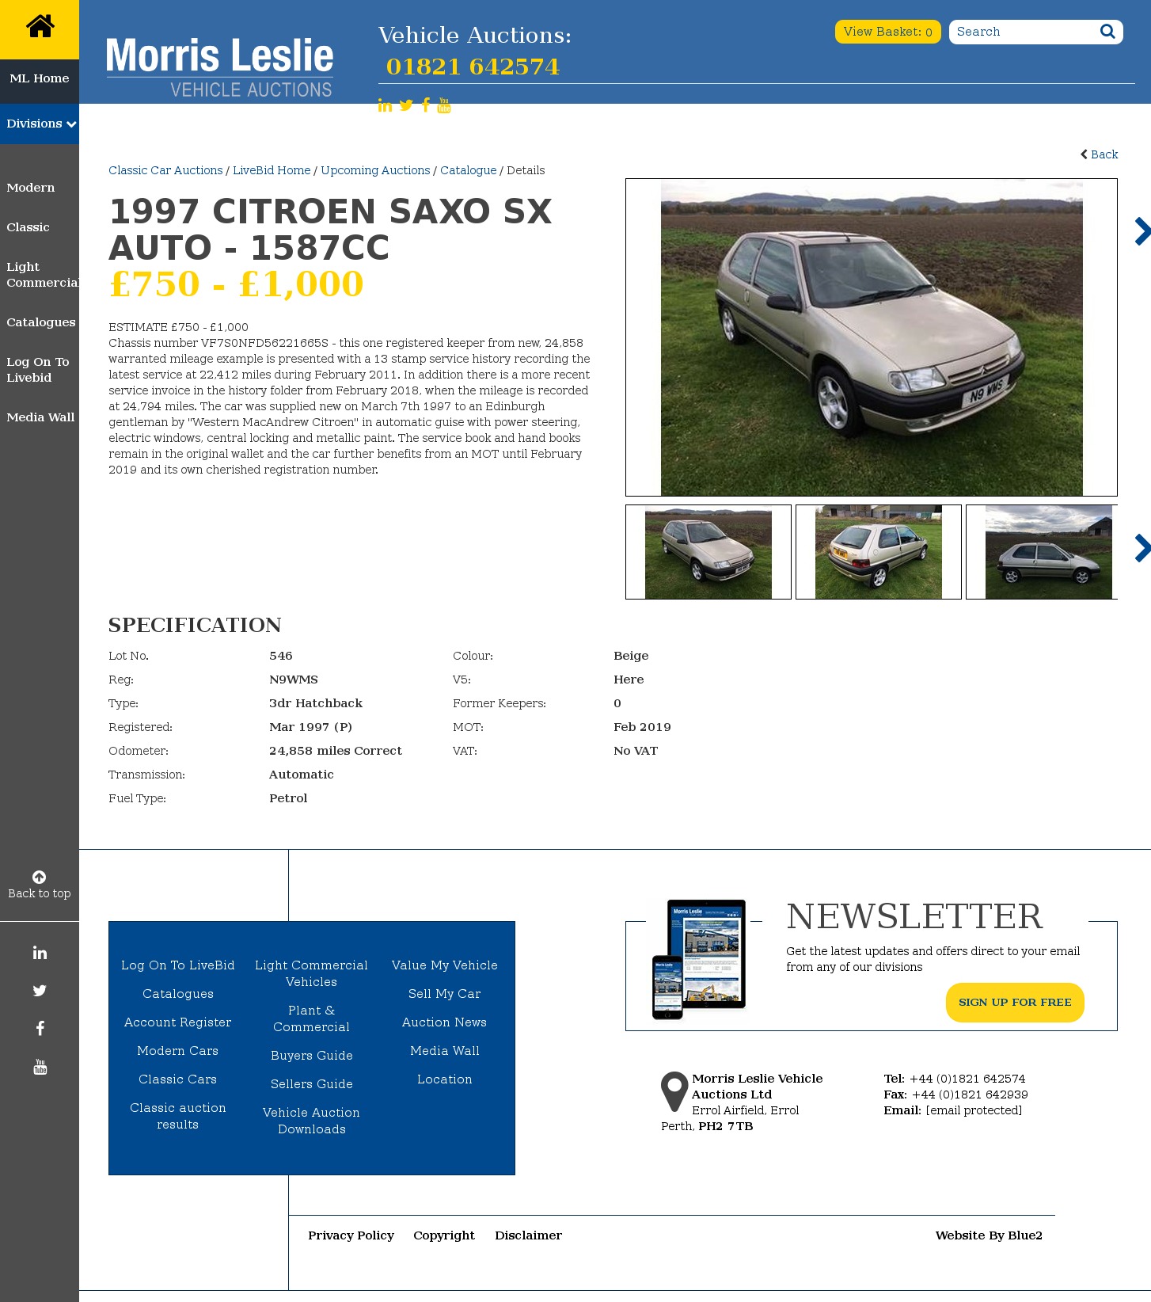Click the search magnifier icon

click(1107, 32)
